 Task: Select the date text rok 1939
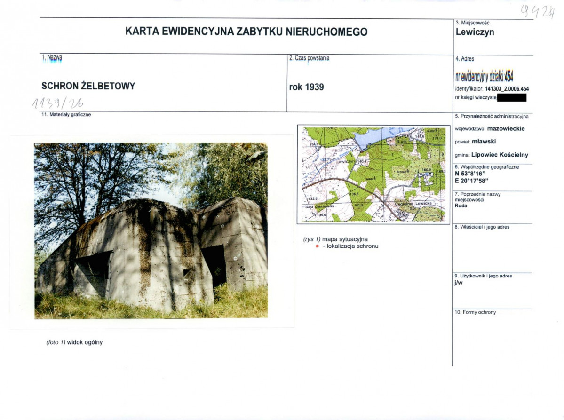coord(306,87)
